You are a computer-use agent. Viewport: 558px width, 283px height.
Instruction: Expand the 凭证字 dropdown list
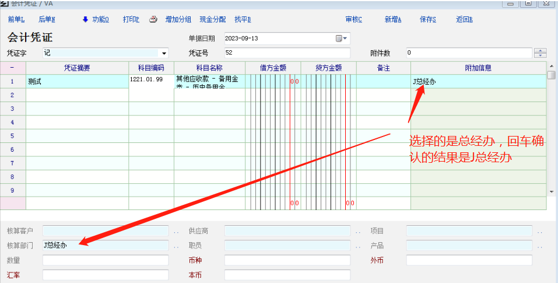pos(164,53)
